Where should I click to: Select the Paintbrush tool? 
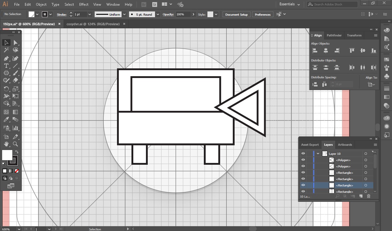click(16, 73)
